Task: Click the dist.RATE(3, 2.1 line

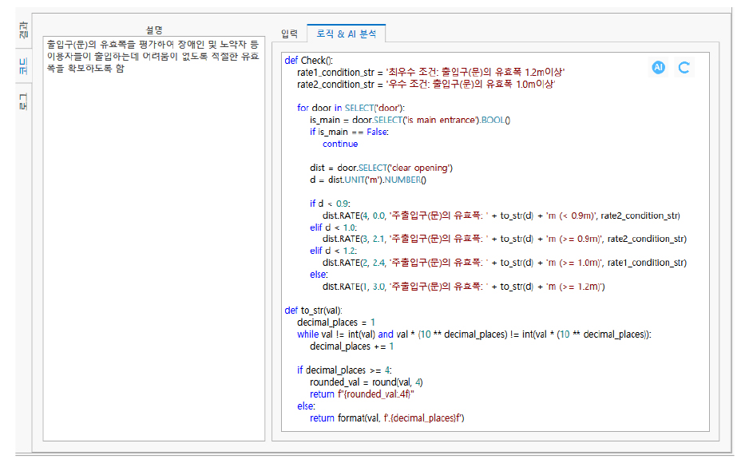Action: tap(505, 239)
